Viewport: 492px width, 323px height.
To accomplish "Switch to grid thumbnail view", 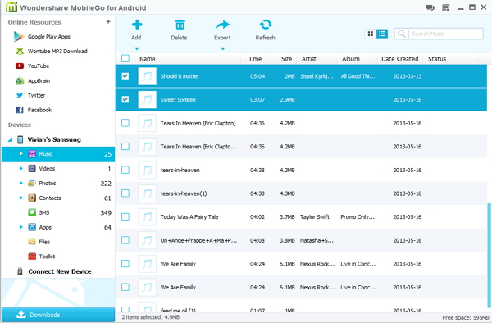I will [x=371, y=34].
